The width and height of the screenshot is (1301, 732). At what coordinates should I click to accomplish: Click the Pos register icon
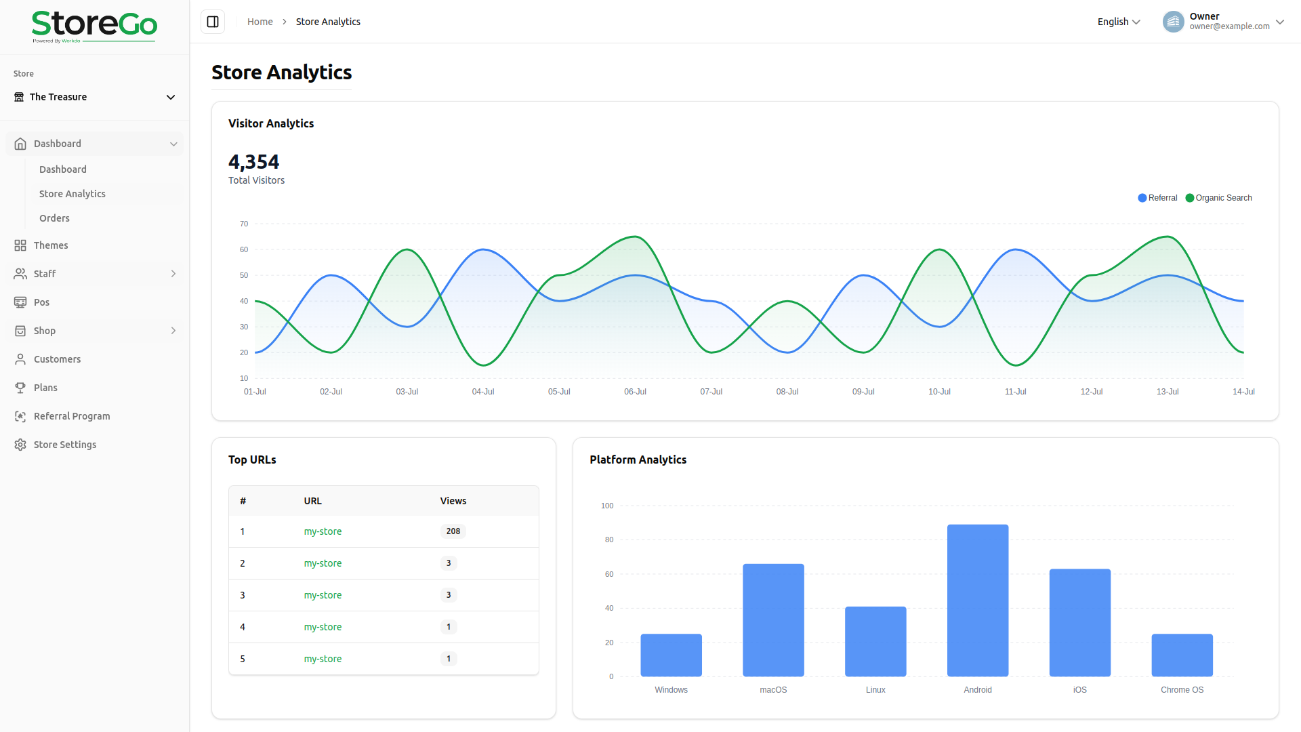click(x=20, y=302)
